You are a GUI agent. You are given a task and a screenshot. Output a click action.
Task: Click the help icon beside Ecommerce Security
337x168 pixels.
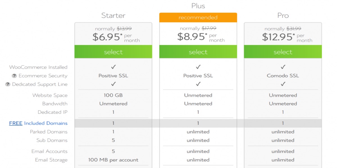coord(14,76)
